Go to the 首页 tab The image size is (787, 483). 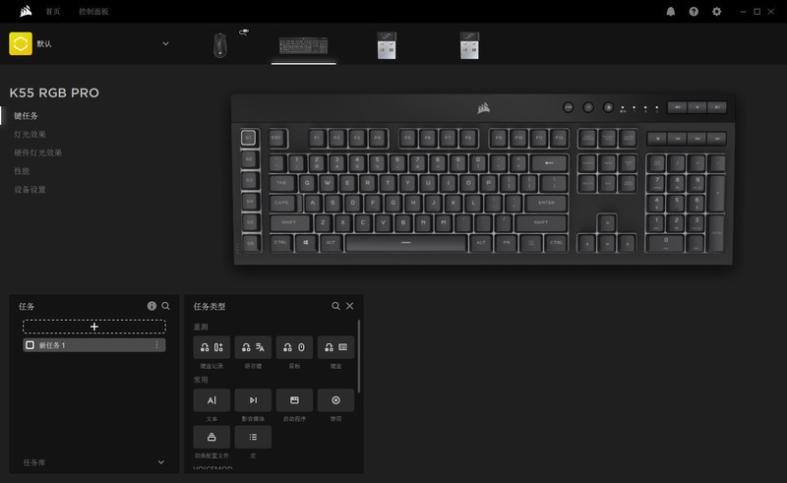tap(53, 12)
